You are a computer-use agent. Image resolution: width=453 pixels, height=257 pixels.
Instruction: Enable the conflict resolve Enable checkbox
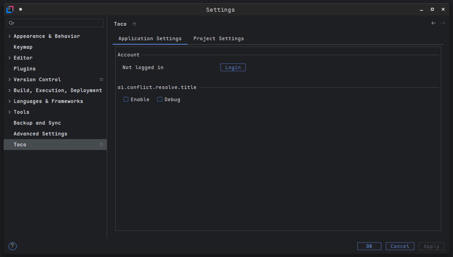click(126, 99)
